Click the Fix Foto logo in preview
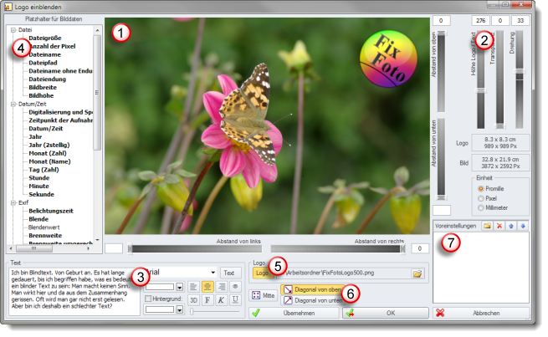Screen dimensions: 548x337 [388, 59]
